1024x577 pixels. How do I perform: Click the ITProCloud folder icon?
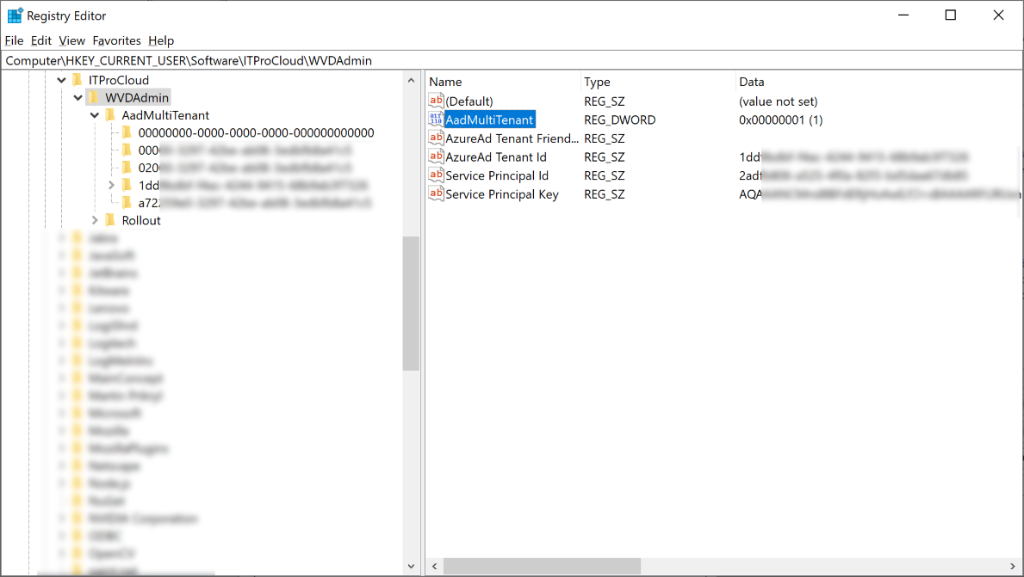click(78, 79)
